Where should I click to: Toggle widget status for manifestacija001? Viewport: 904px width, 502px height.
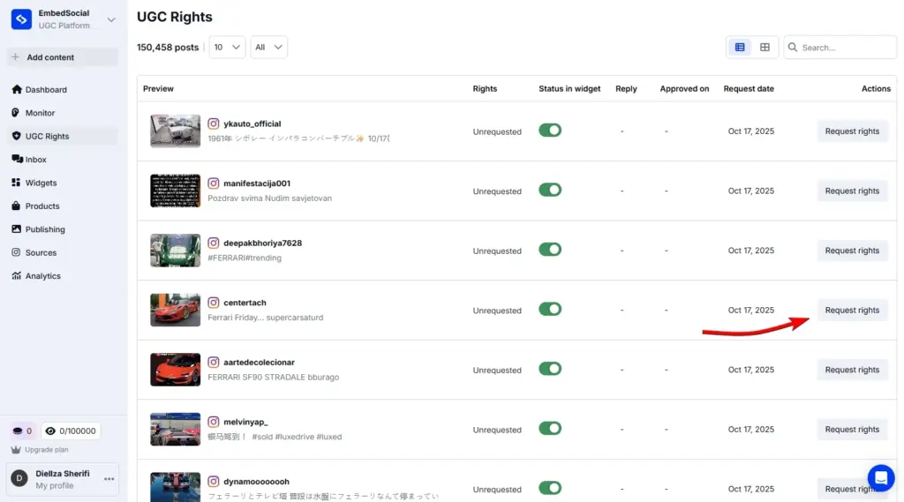550,190
